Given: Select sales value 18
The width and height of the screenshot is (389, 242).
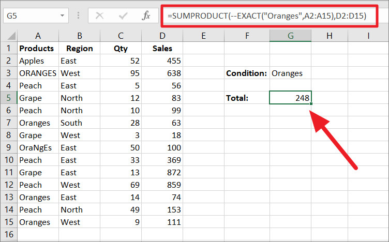Looking at the screenshot, I should 162,135.
